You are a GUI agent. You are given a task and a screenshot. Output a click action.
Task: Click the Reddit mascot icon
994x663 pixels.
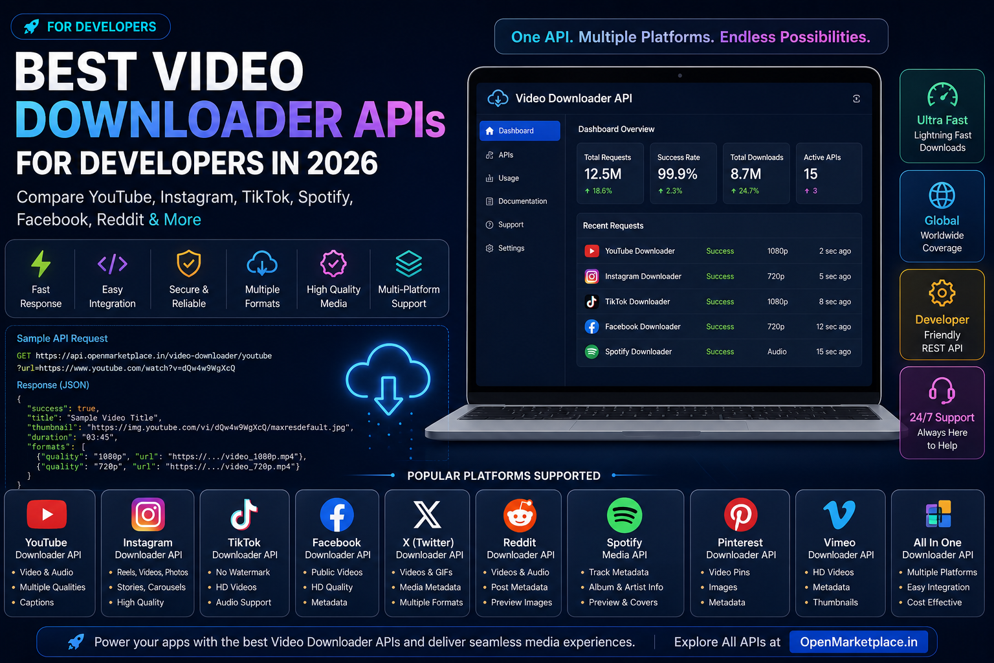click(520, 515)
